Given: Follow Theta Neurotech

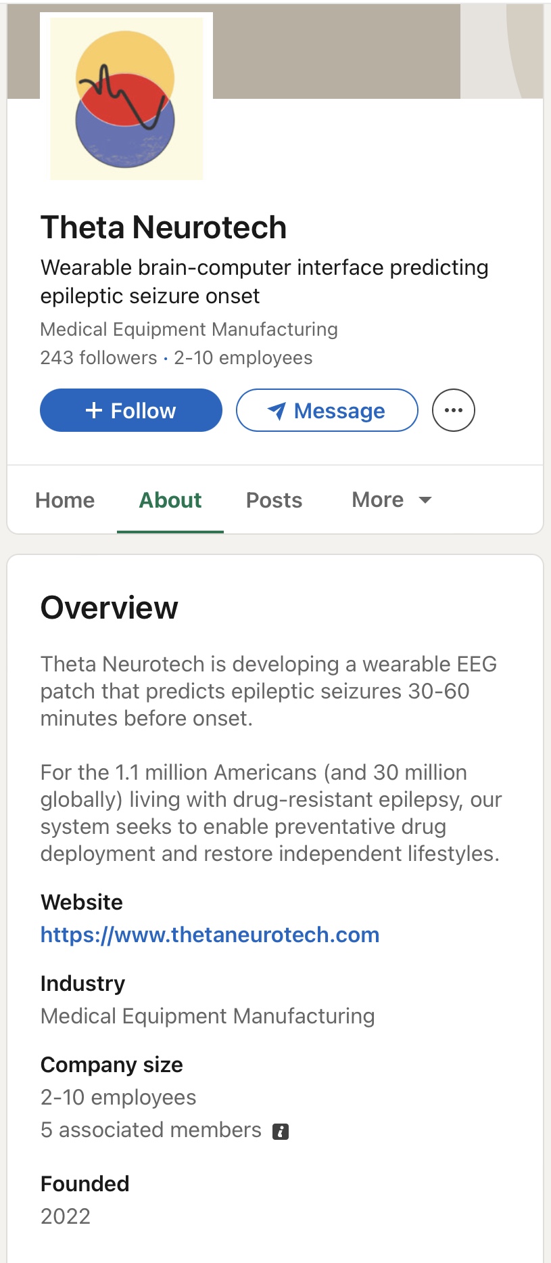Looking at the screenshot, I should pos(131,410).
